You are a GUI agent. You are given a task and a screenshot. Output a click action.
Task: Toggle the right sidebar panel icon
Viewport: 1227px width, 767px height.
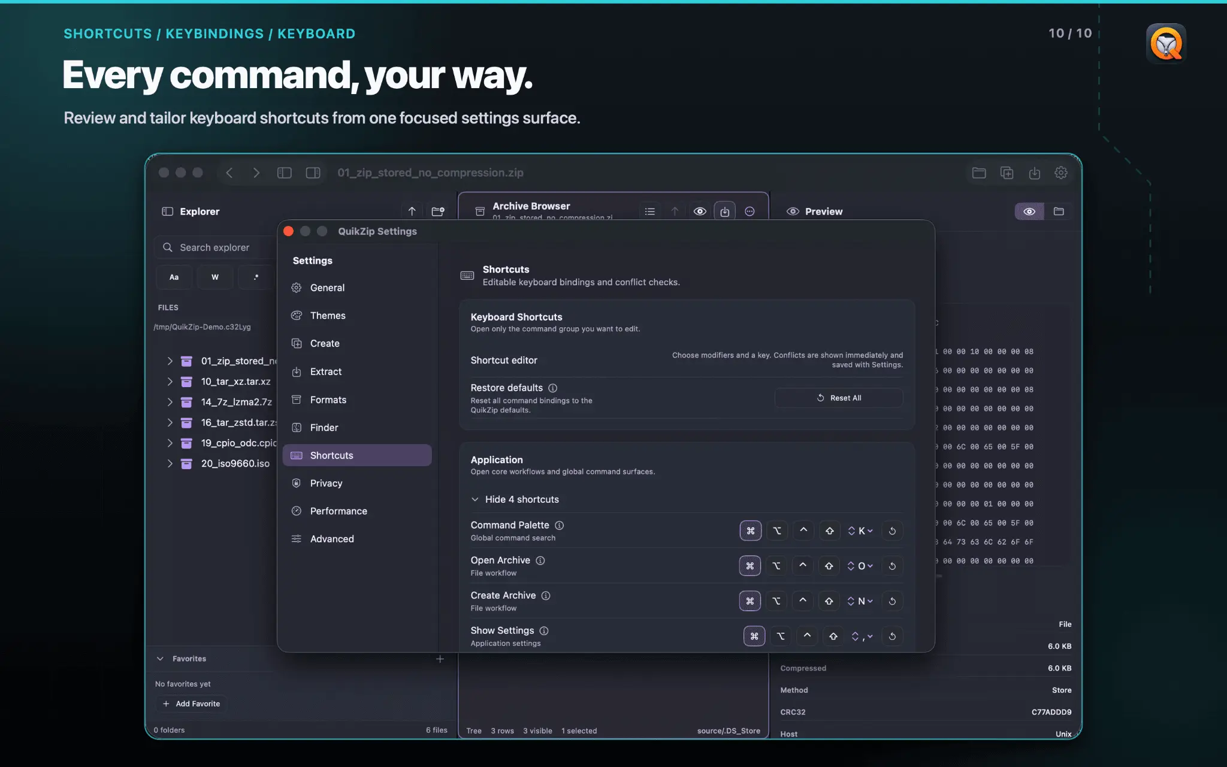313,173
